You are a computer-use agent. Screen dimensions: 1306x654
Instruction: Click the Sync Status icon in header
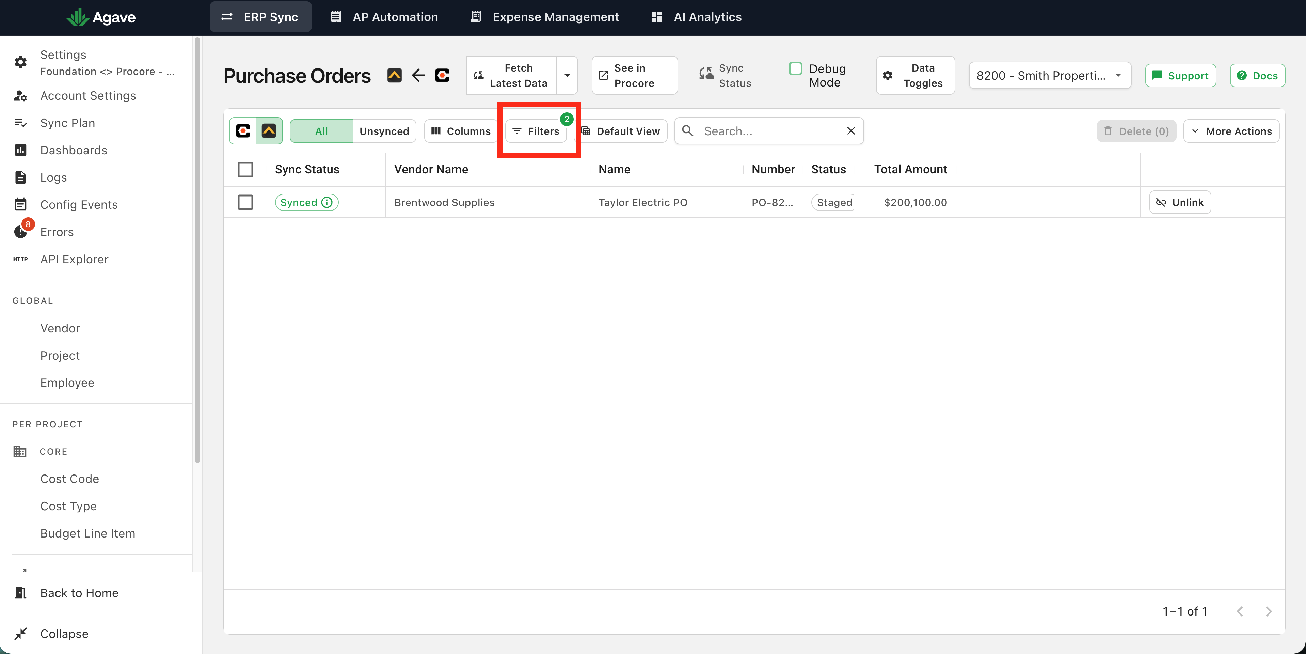pos(706,75)
